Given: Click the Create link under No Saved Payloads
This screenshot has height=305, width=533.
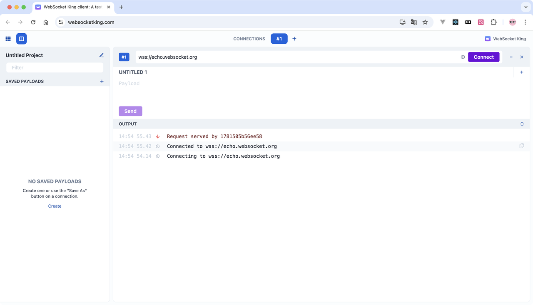Looking at the screenshot, I should pos(55,206).
